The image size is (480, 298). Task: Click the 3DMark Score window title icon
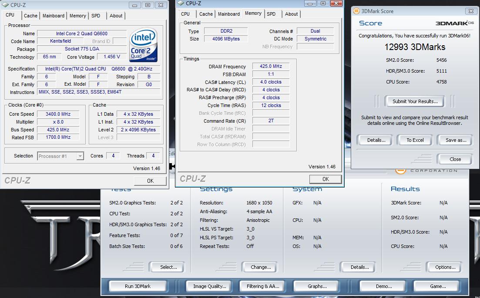[x=356, y=11]
